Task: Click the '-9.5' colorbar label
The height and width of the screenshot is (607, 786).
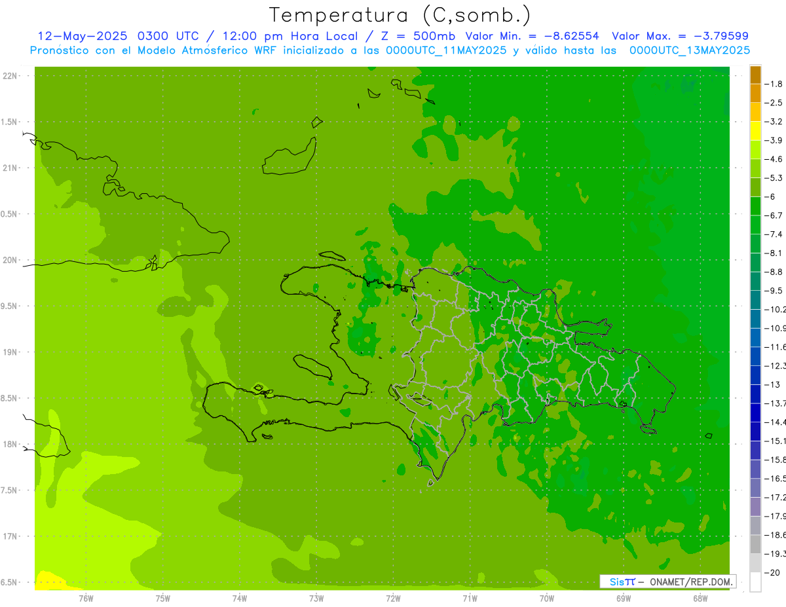Action: click(774, 291)
